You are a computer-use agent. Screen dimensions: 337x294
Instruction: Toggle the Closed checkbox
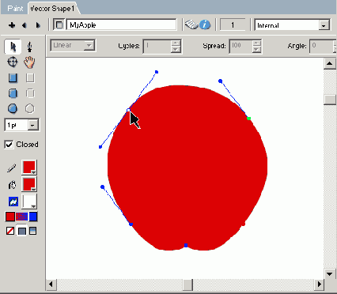[9, 145]
